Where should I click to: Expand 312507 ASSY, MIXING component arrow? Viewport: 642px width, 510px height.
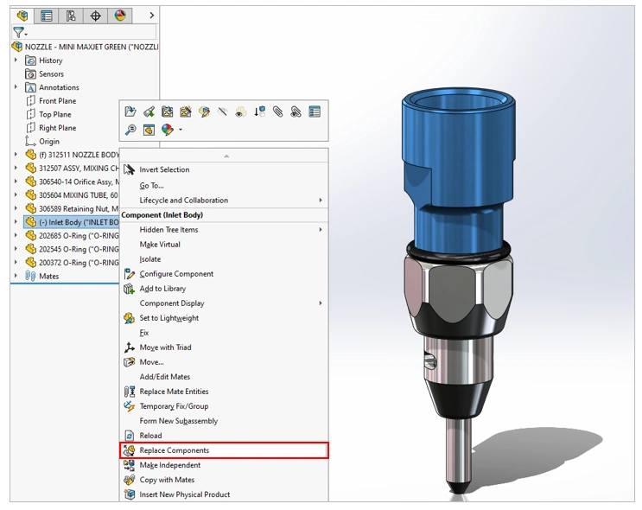16,168
